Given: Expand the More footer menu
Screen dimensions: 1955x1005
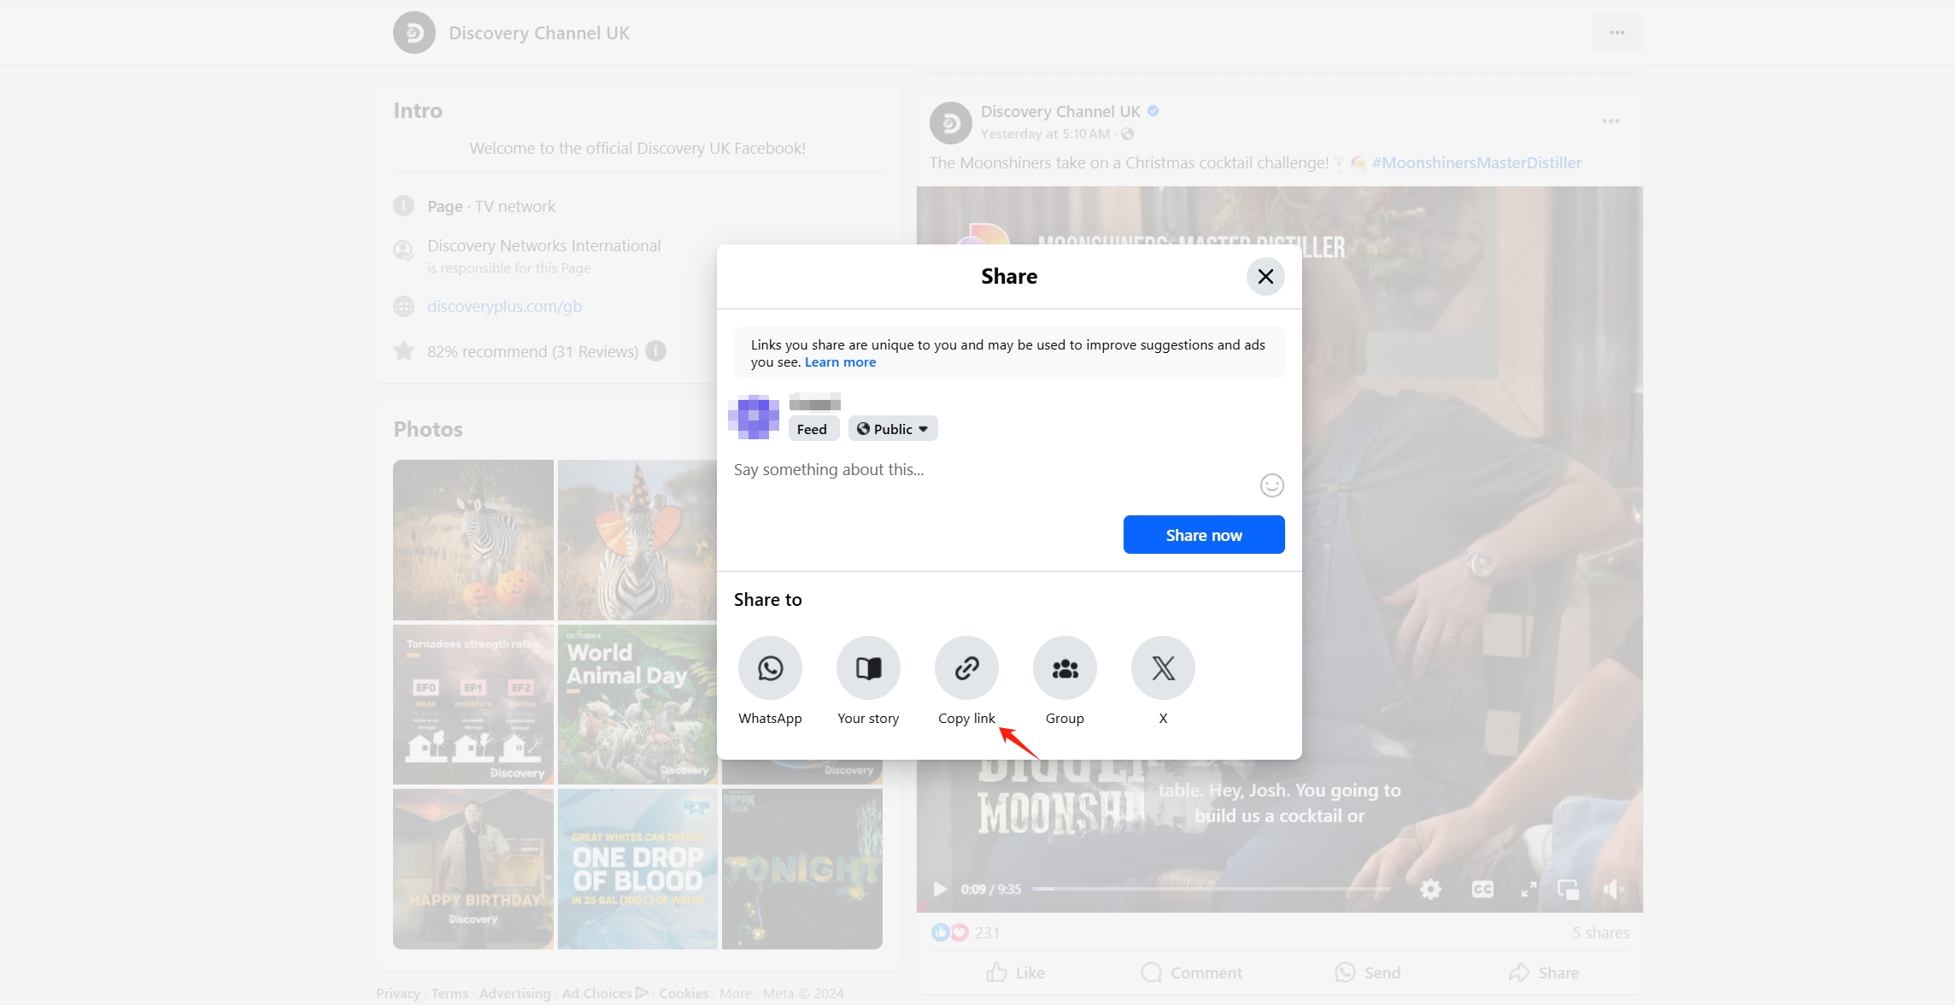Looking at the screenshot, I should pyautogui.click(x=736, y=993).
